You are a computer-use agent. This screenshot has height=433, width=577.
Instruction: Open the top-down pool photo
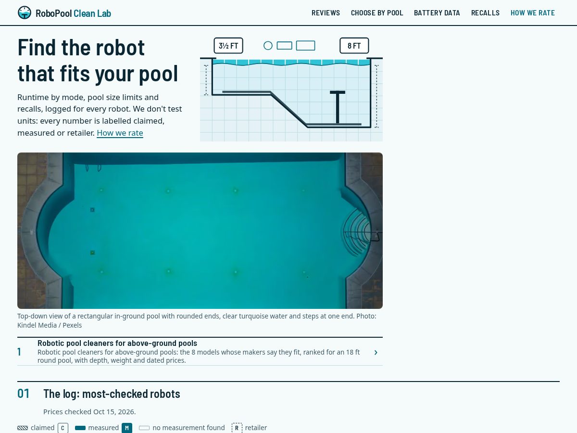[x=200, y=230]
